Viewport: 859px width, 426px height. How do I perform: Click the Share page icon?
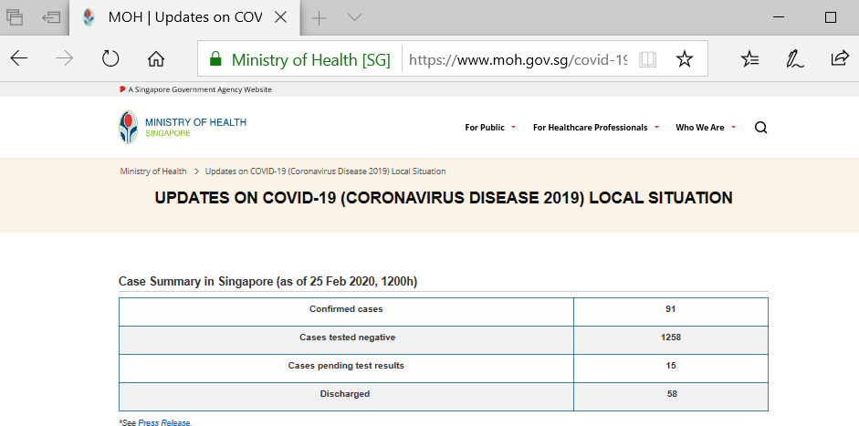pyautogui.click(x=839, y=59)
